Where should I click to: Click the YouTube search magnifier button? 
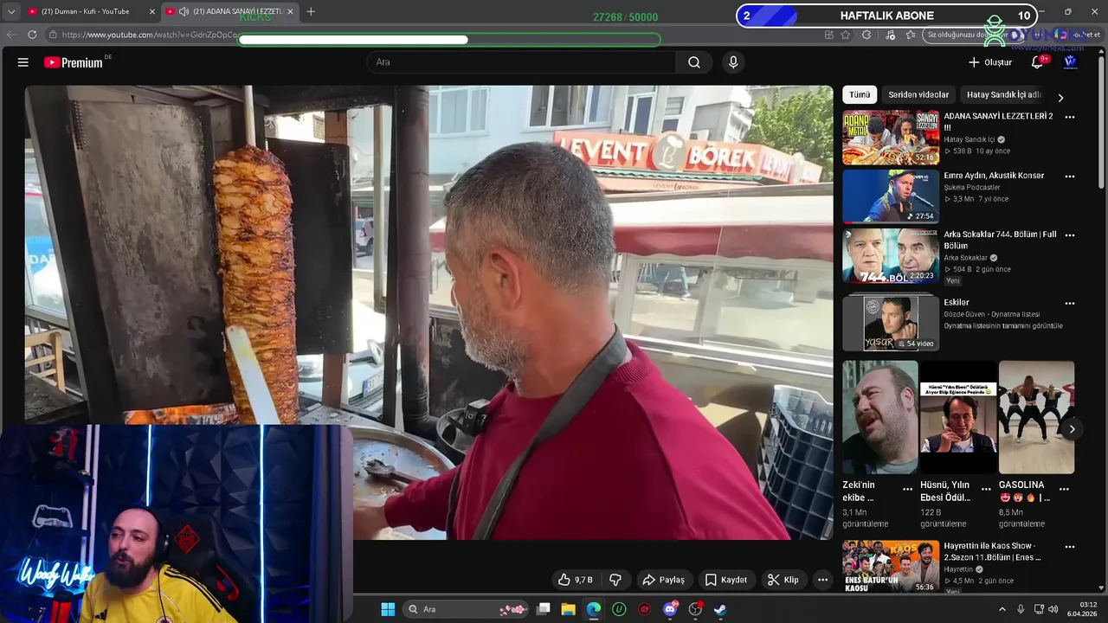(x=694, y=62)
